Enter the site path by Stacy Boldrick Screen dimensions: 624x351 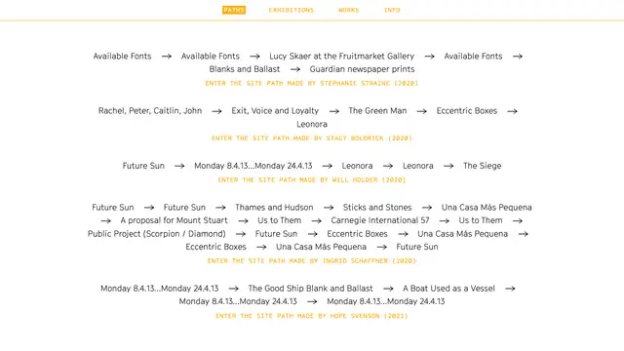312,138
